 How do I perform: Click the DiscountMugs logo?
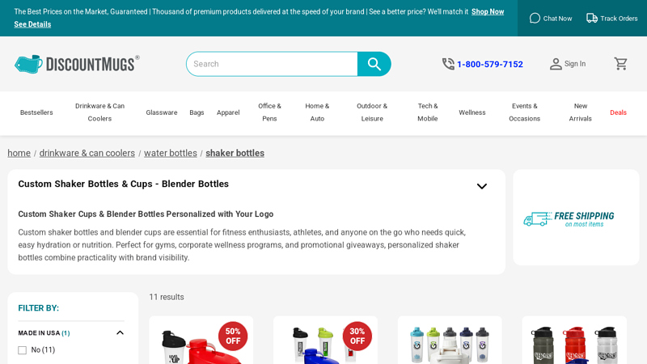(x=77, y=64)
